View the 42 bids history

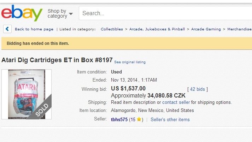[197, 89]
